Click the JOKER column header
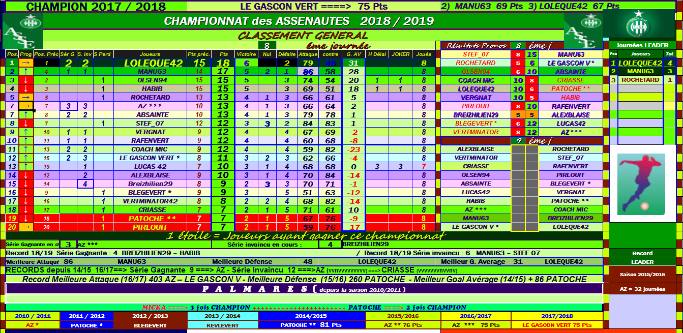This screenshot has height=333, width=683. pyautogui.click(x=401, y=54)
